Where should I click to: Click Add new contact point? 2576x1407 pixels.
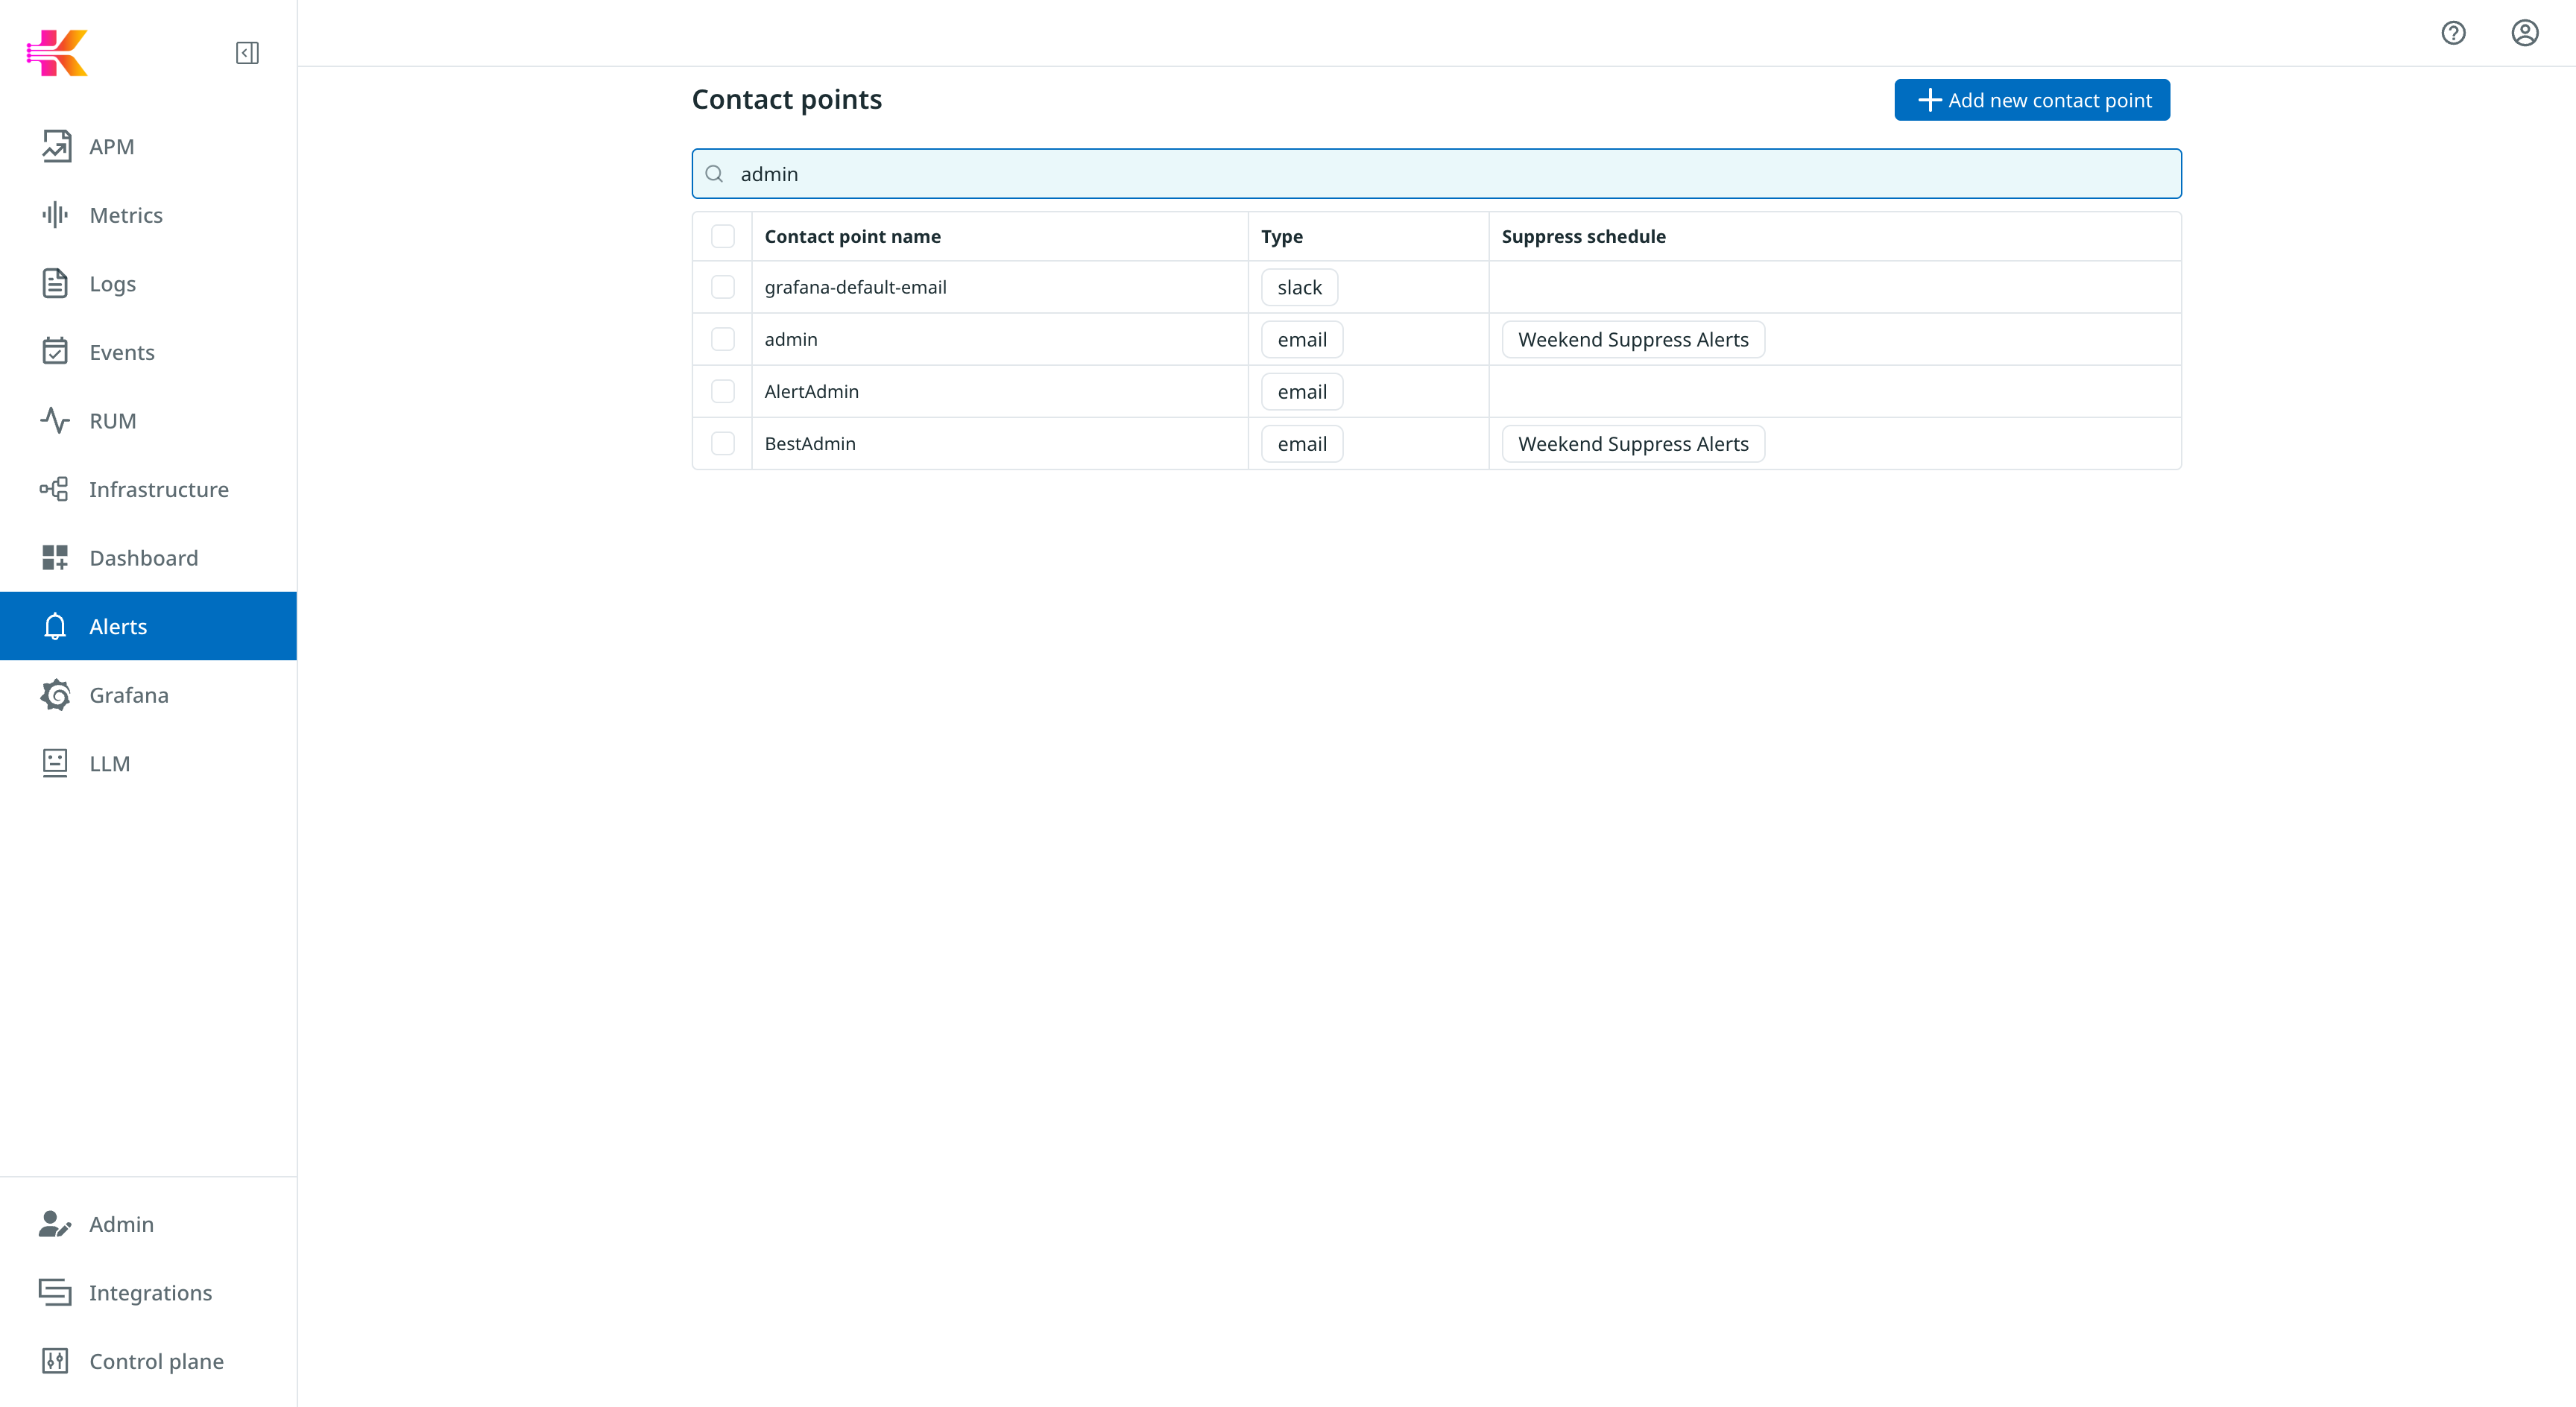(2031, 99)
